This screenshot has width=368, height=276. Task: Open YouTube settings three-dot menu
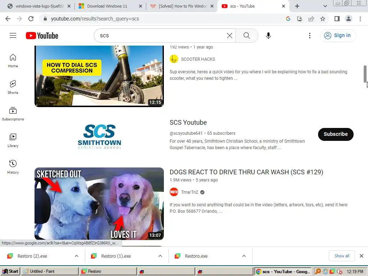pos(309,36)
